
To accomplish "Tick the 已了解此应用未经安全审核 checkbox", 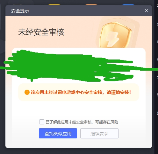I will (x=42, y=122).
